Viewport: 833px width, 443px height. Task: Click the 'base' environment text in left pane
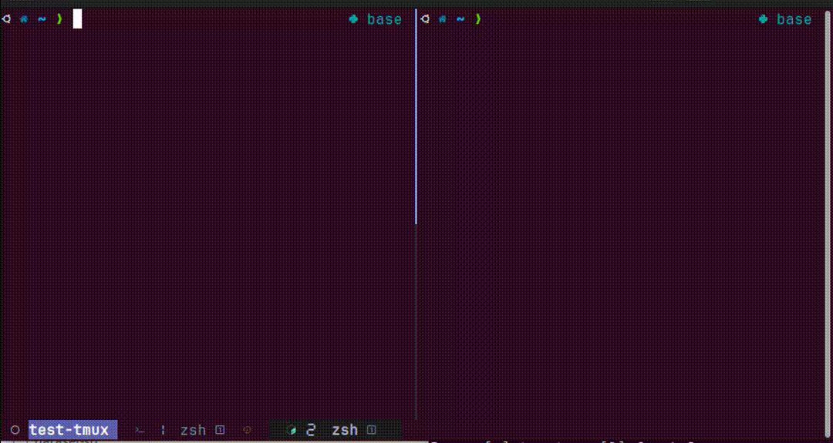(x=384, y=19)
